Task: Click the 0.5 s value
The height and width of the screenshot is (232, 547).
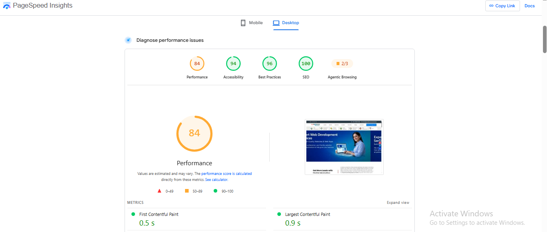Action: pyautogui.click(x=147, y=223)
